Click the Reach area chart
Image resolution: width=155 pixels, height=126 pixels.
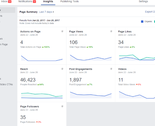[42, 96]
